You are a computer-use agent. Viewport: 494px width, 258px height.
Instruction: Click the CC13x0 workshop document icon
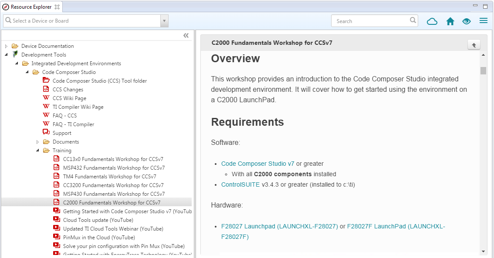tap(56, 158)
